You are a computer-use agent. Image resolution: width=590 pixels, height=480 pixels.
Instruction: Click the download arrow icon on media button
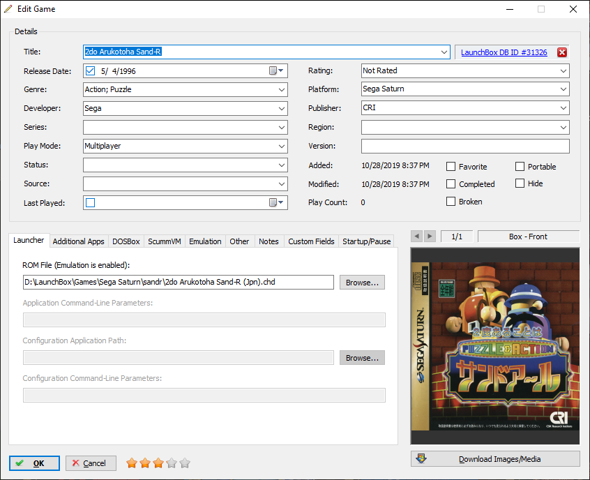(421, 459)
